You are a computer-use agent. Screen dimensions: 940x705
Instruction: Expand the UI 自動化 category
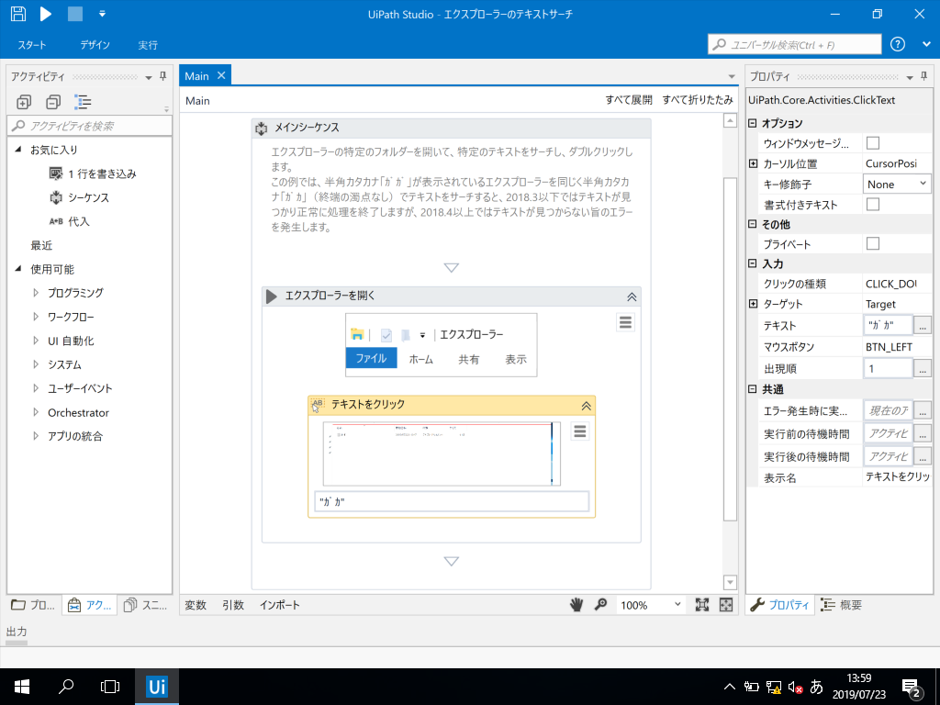[36, 341]
